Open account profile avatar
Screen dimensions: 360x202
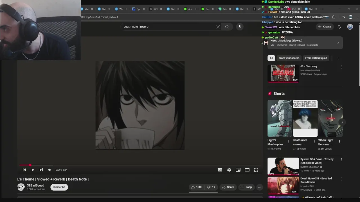pyautogui.click(x=350, y=27)
